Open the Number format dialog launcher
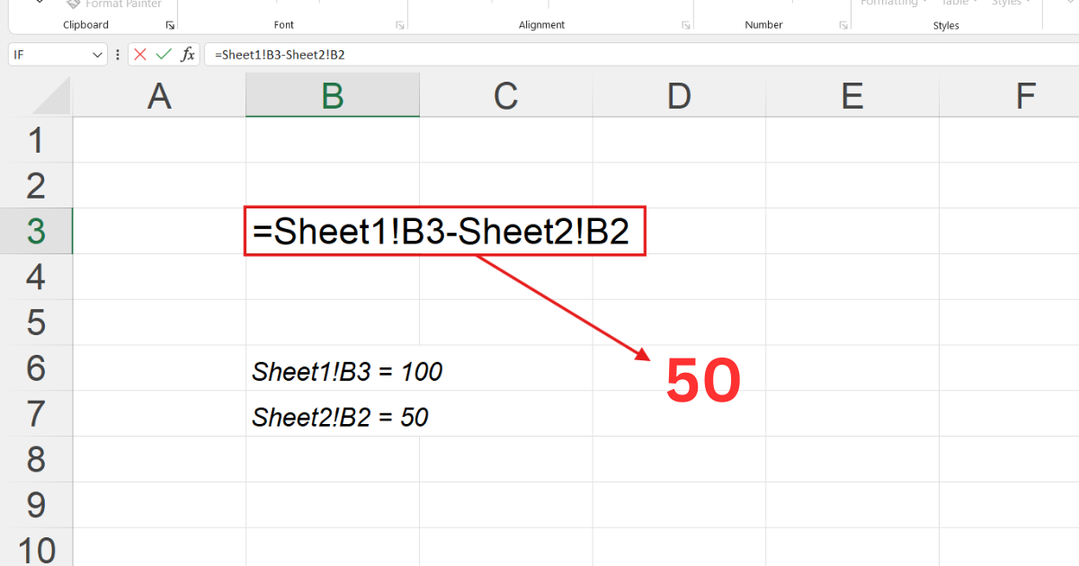 (842, 25)
